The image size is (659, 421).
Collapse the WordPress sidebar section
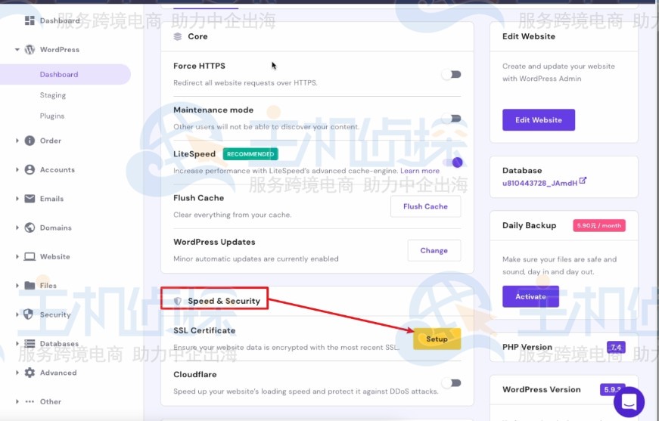pyautogui.click(x=17, y=50)
